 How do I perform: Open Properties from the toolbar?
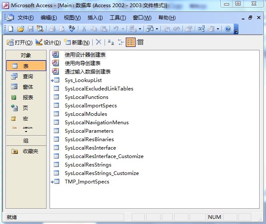(189, 29)
